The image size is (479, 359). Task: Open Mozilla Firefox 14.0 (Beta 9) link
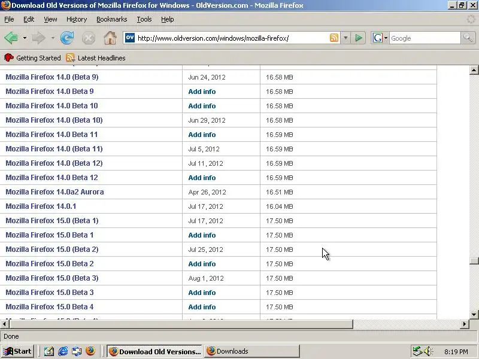(x=52, y=77)
